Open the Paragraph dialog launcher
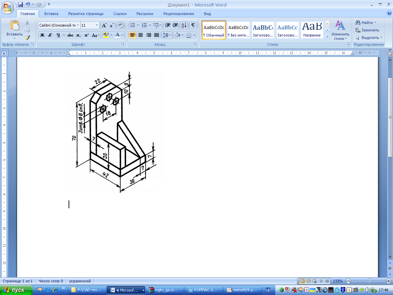393x295 pixels. (x=195, y=44)
